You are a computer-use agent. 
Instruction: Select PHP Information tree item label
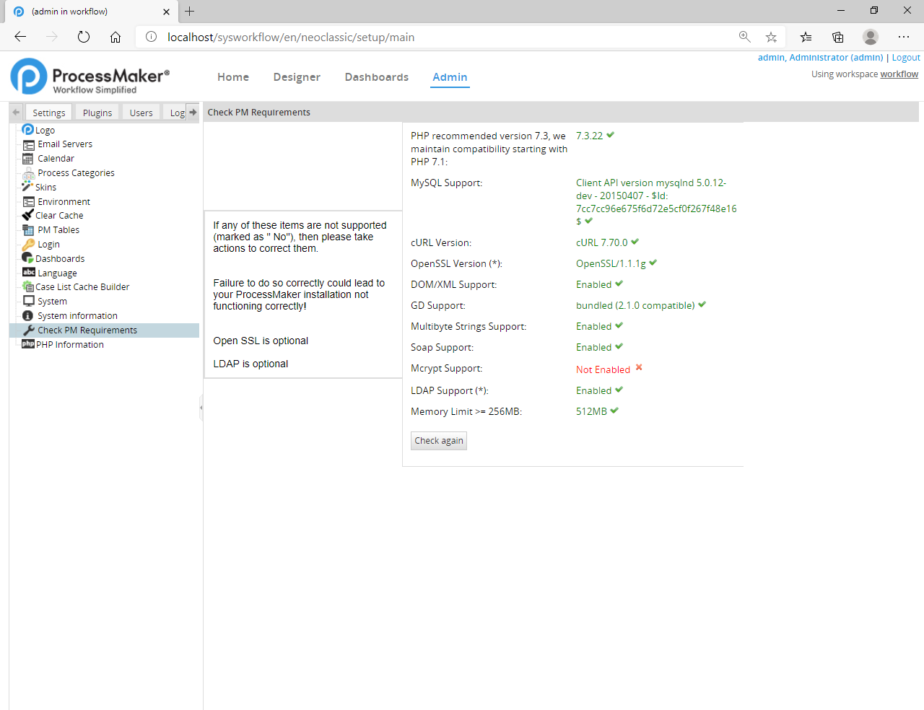(x=70, y=345)
